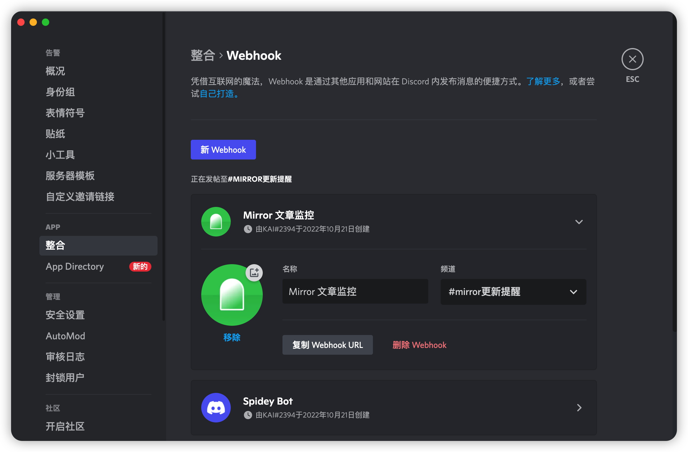Screen dimensions: 688x452
Task: Click the macOS green fullscreen button
Action: (x=46, y=22)
